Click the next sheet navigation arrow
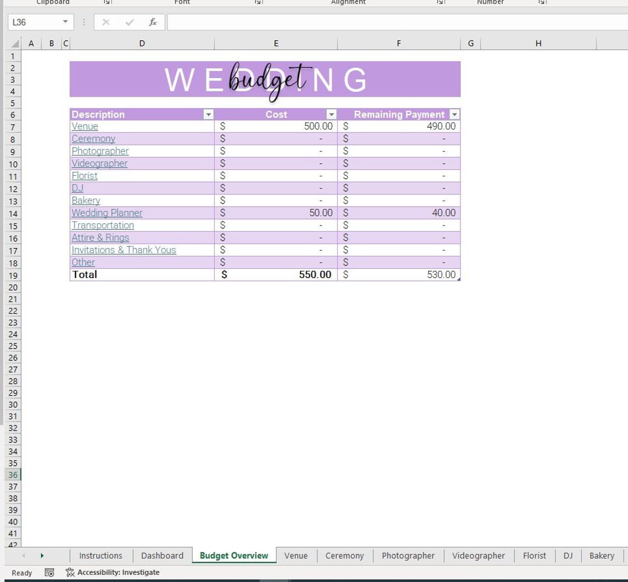 pos(43,556)
